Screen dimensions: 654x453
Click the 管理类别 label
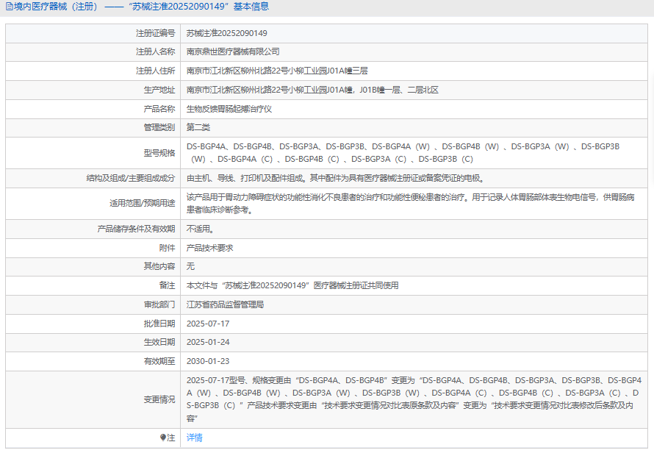159,127
